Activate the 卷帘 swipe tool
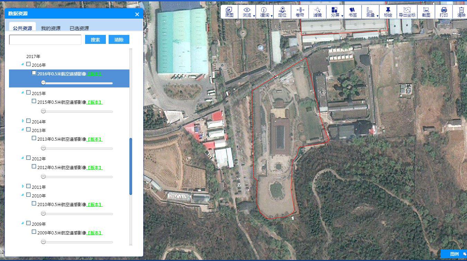The width and height of the screenshot is (467, 261). [x=300, y=12]
